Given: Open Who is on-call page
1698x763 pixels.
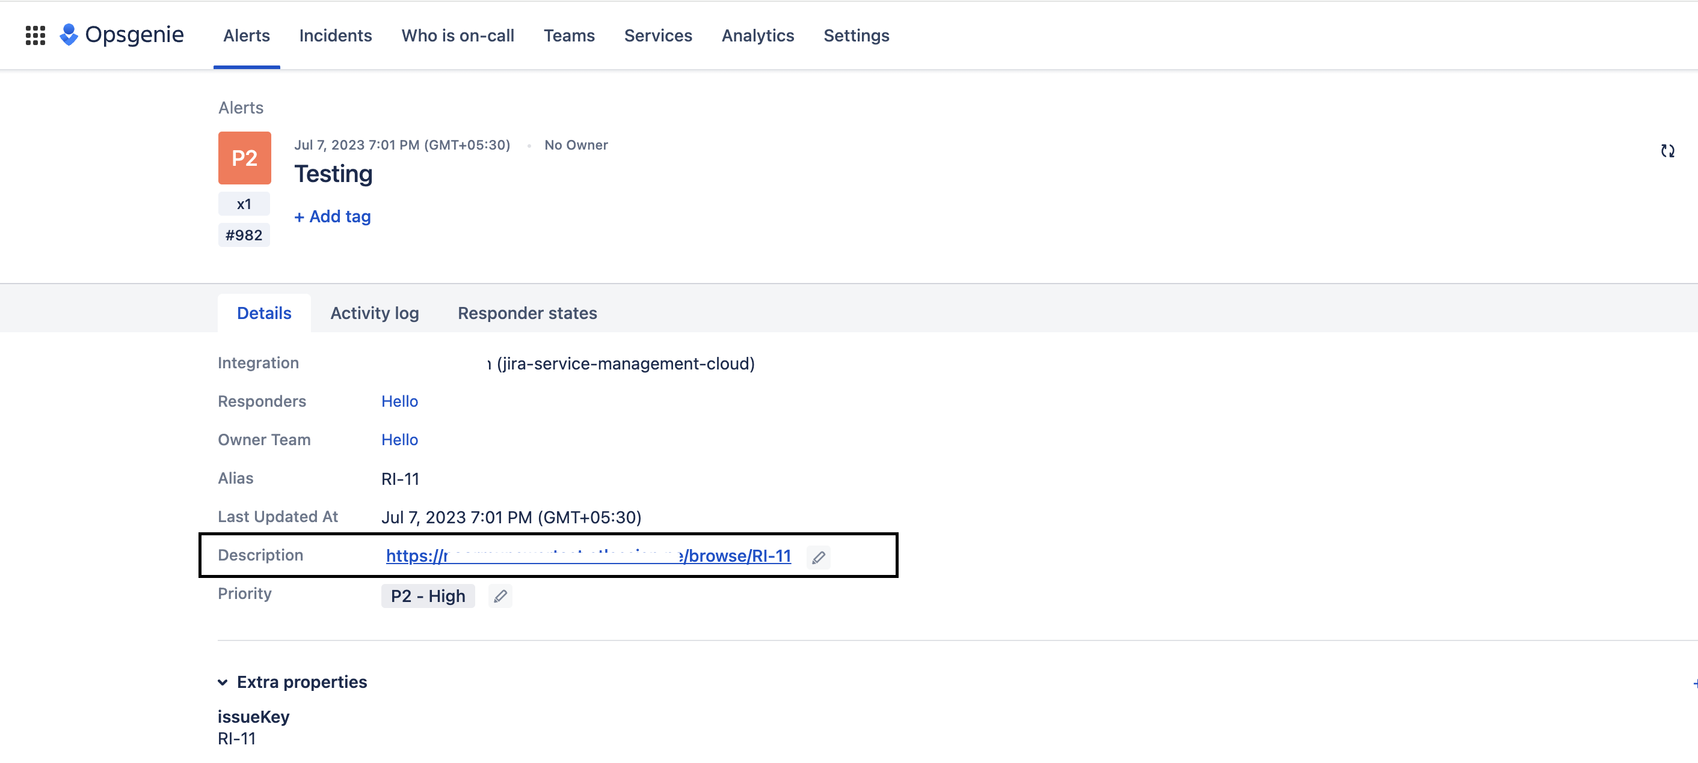Looking at the screenshot, I should [x=458, y=35].
